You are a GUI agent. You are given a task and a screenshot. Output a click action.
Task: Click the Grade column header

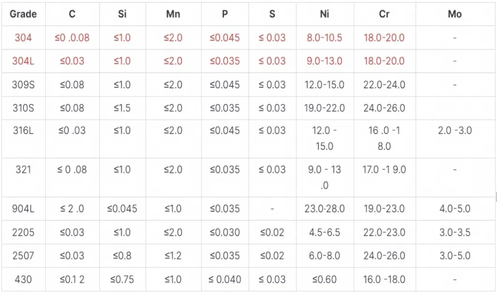pyautogui.click(x=23, y=14)
